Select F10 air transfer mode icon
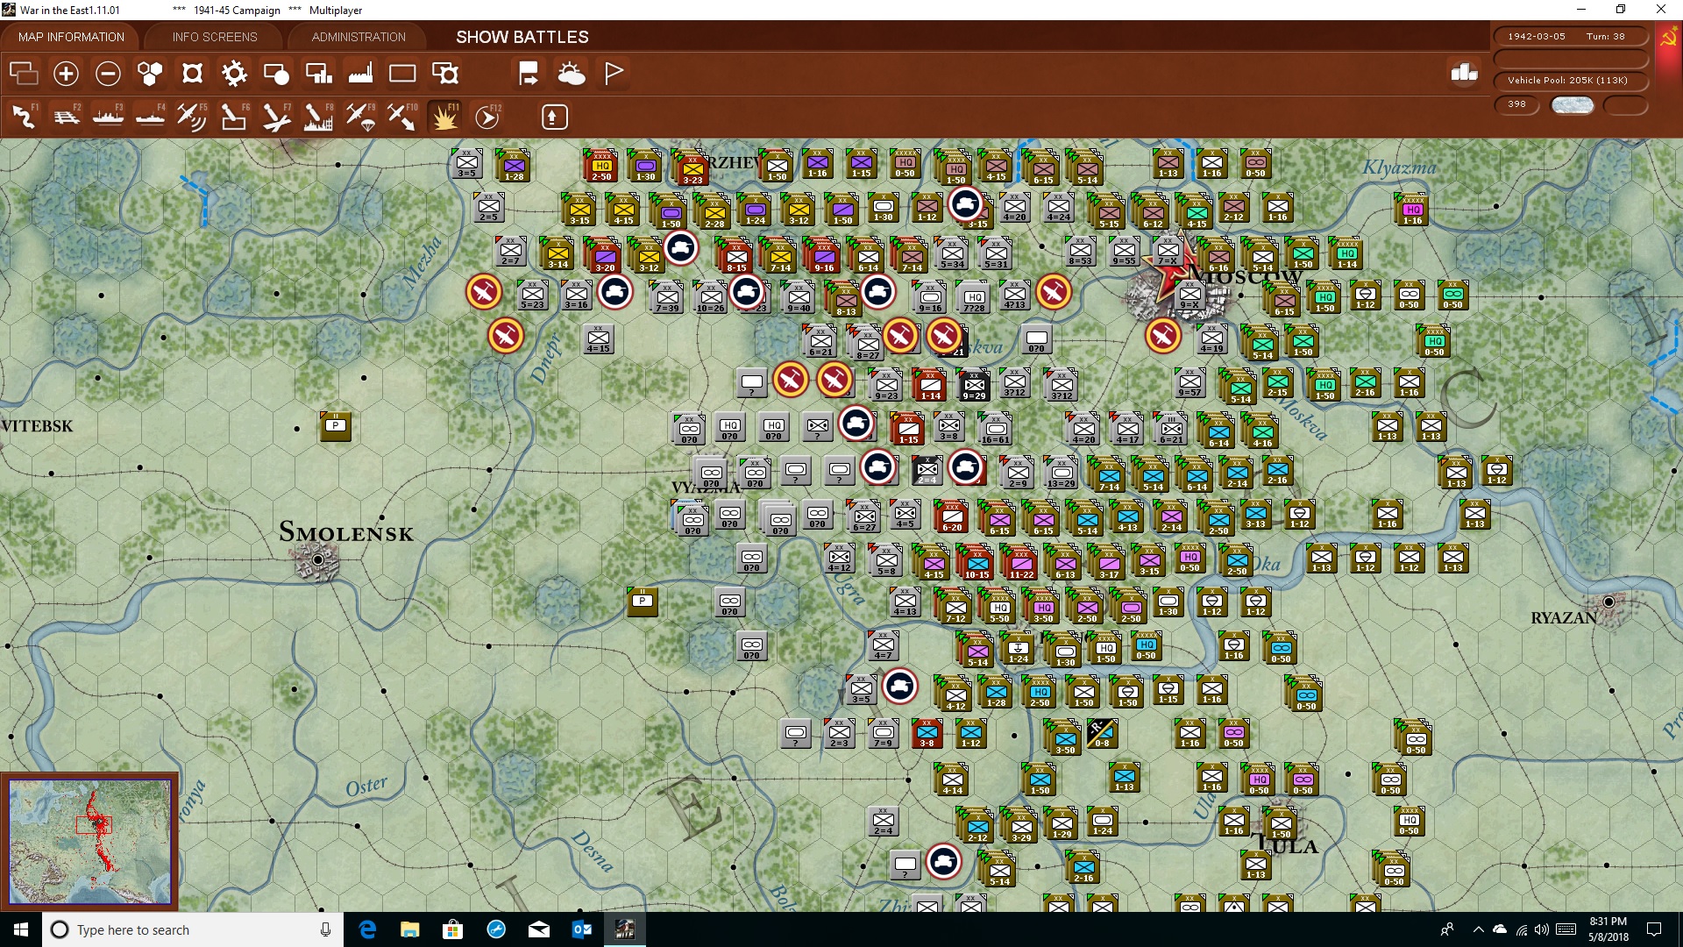 (402, 117)
